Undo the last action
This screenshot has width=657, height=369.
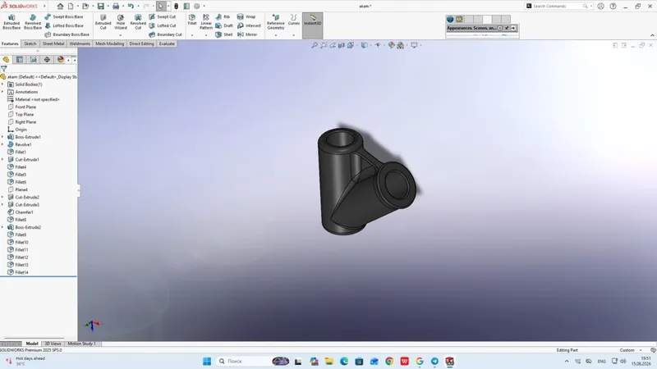(131, 6)
